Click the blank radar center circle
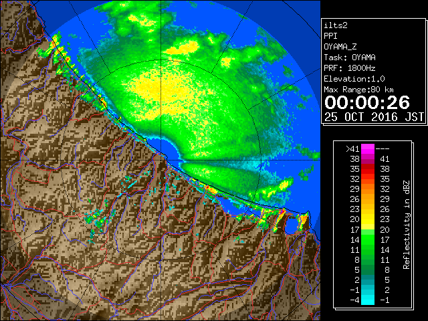This screenshot has width=428, height=321. tap(167, 148)
